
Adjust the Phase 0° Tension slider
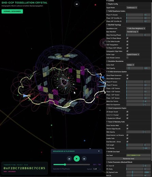[135, 85]
